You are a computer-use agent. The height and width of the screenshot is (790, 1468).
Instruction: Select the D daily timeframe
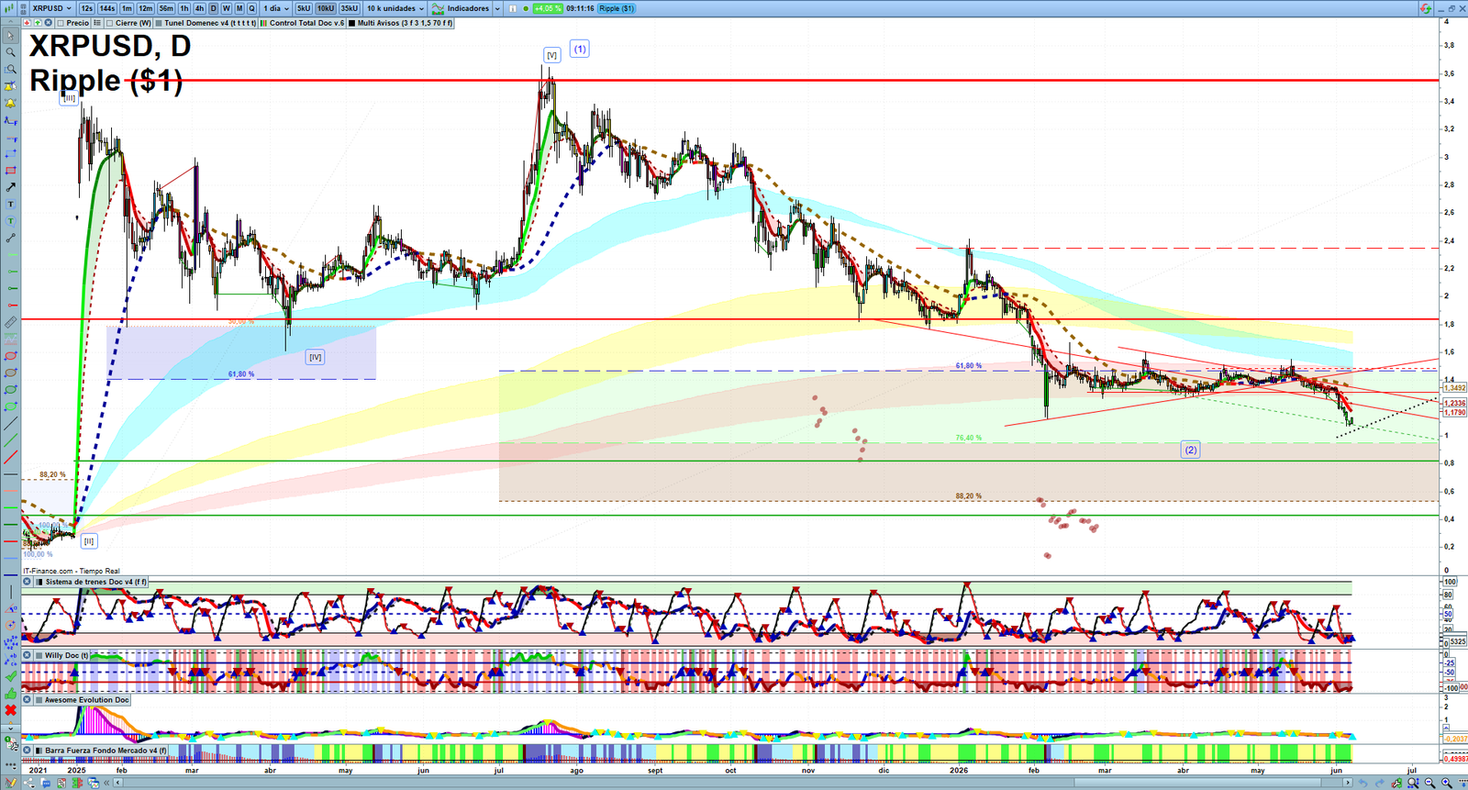[214, 8]
